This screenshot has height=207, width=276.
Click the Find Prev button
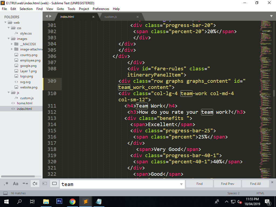tap(227, 184)
